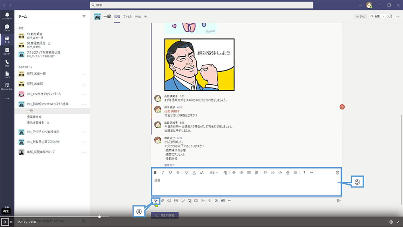This screenshot has width=403, height=227.
Task: Open font size option in editor
Action: pos(202,173)
